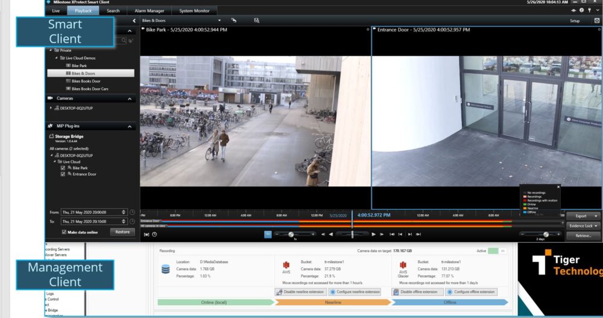Click Configure offline extension button

pos(471,292)
